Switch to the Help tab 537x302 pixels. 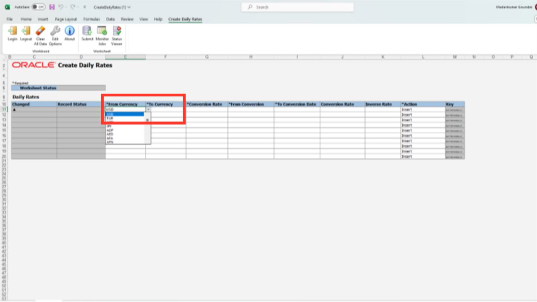click(x=158, y=19)
